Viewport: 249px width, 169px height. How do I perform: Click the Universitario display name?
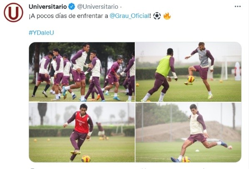(47, 7)
